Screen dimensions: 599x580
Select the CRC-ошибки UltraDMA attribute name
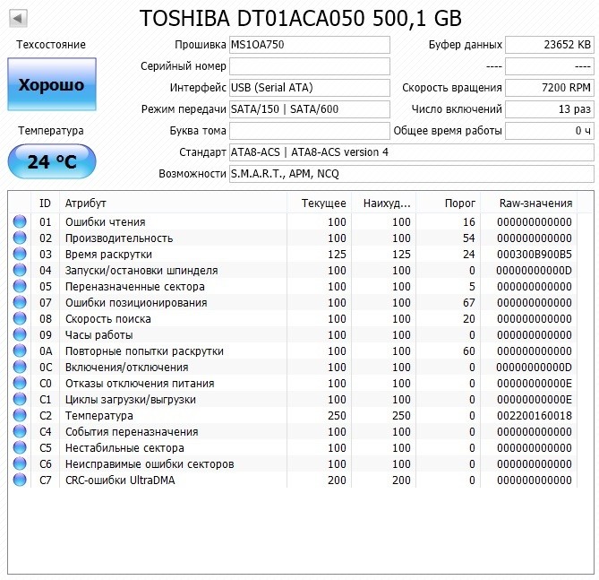tap(120, 480)
